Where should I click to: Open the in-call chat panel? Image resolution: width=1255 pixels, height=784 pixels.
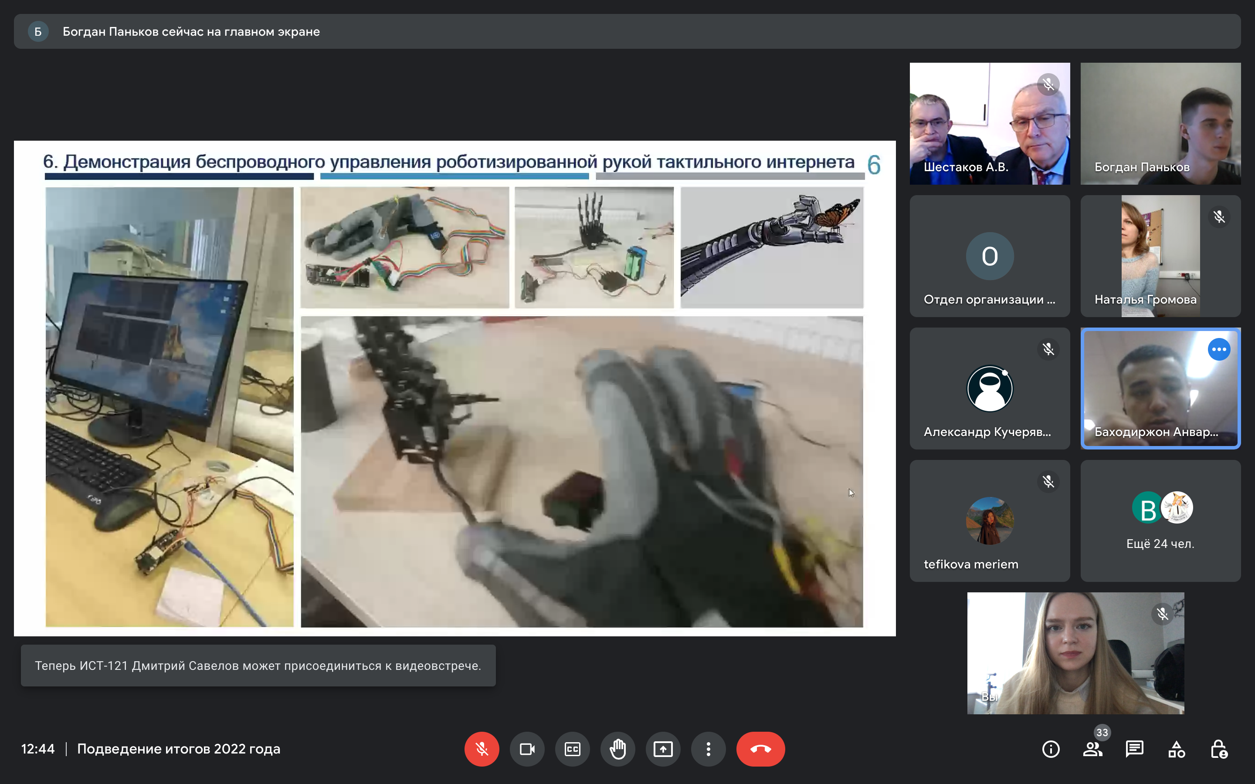tap(1134, 749)
